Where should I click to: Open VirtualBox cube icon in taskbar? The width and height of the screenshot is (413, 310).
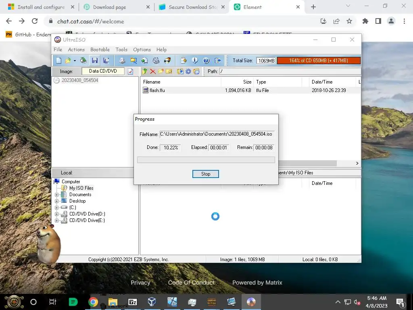(152, 302)
